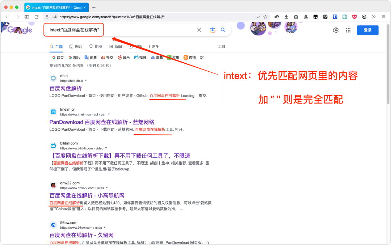Show more extensions overflow chevron
Viewport: 391px width, 245px height.
click(x=374, y=17)
